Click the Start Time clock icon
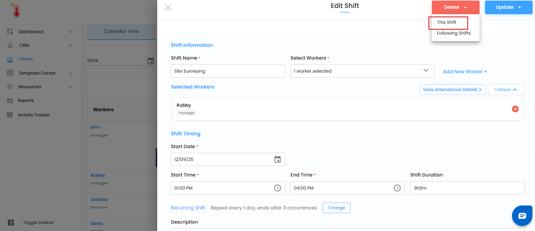The height and width of the screenshot is (231, 535). (277, 188)
